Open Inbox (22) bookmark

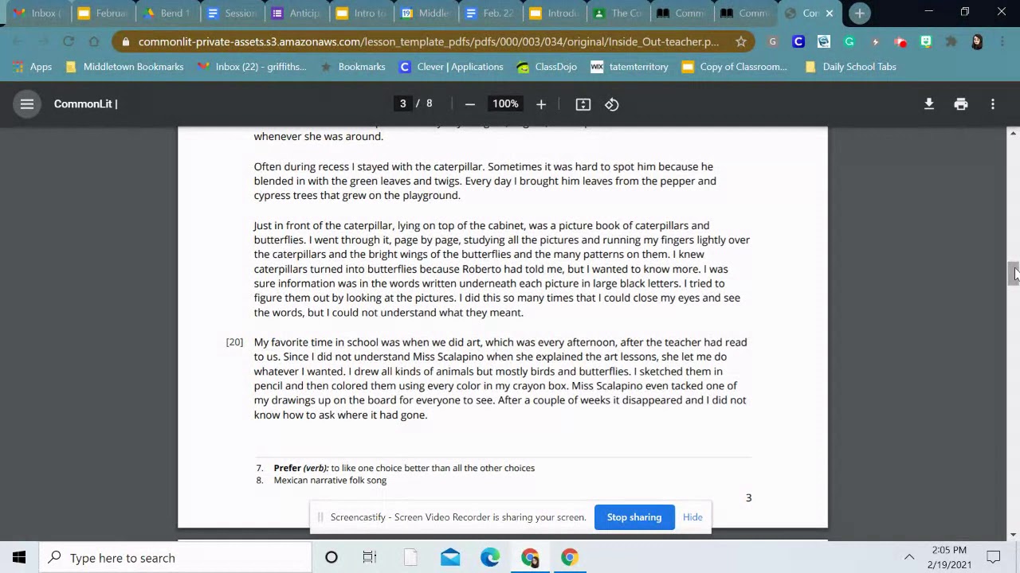click(x=251, y=67)
